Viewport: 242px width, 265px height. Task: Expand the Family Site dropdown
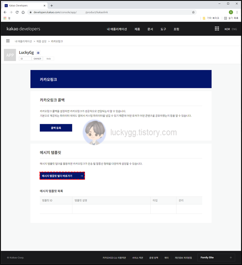[216, 258]
